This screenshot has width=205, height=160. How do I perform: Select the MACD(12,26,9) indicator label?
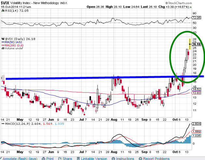(x=15, y=124)
